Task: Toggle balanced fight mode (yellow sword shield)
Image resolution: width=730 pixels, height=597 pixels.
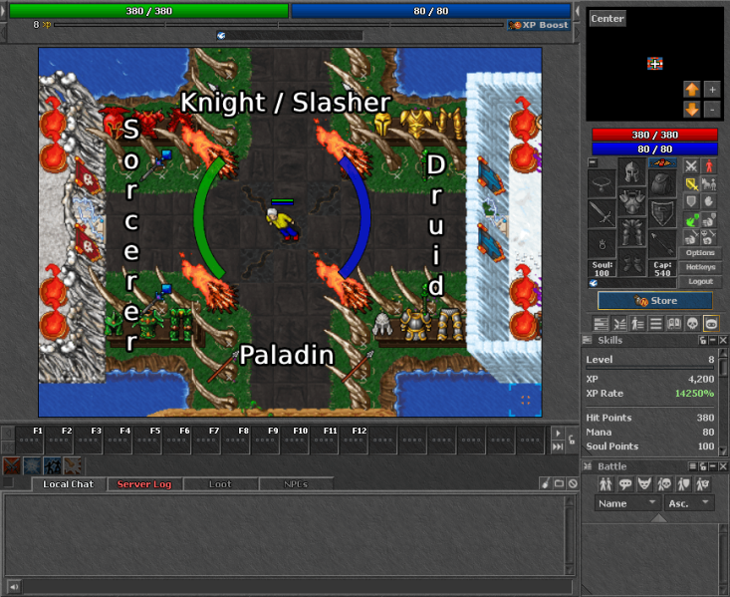Action: click(x=691, y=184)
